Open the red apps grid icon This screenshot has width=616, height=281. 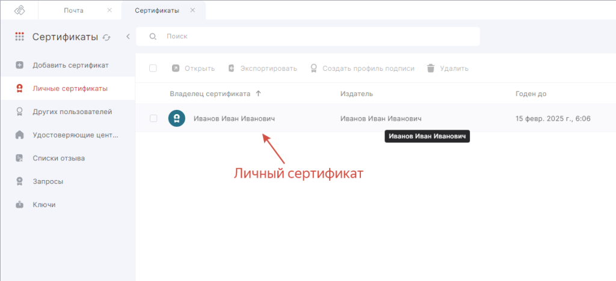tap(20, 37)
